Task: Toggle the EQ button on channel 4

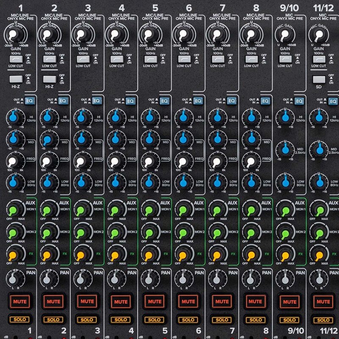Action: coord(131,101)
